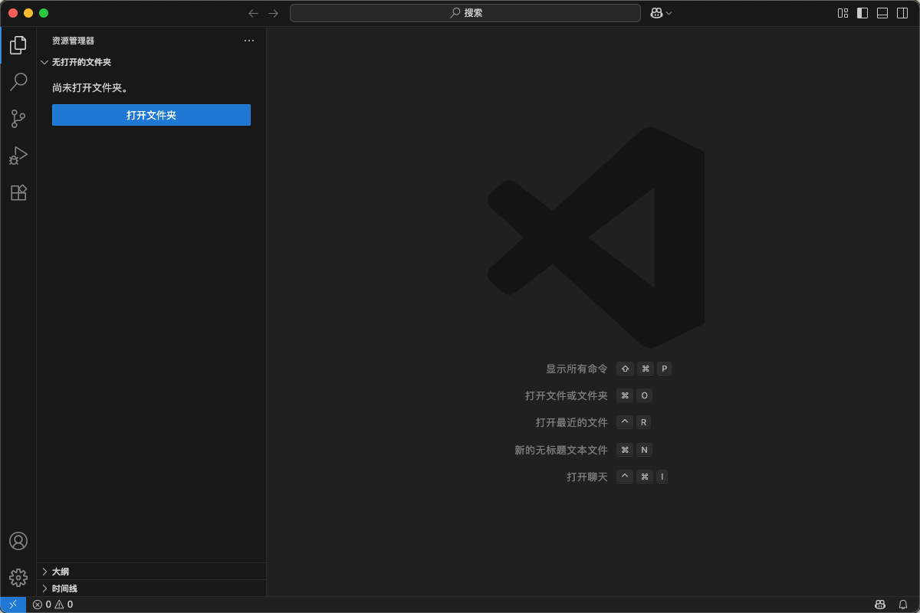This screenshot has height=613, width=920.
Task: Open the Source Control view
Action: 18,119
